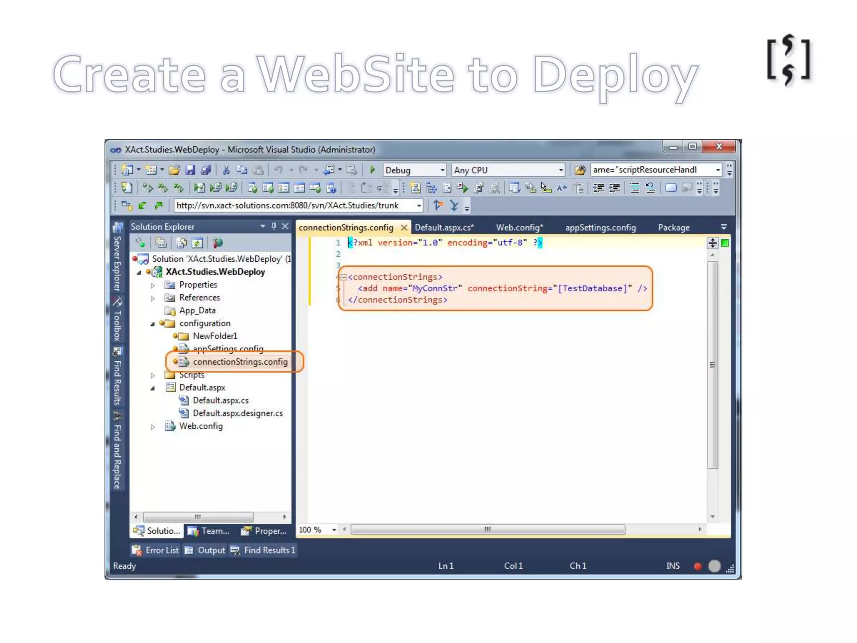857x643 pixels.
Task: Click the Add New Item icon
Action: (x=150, y=170)
